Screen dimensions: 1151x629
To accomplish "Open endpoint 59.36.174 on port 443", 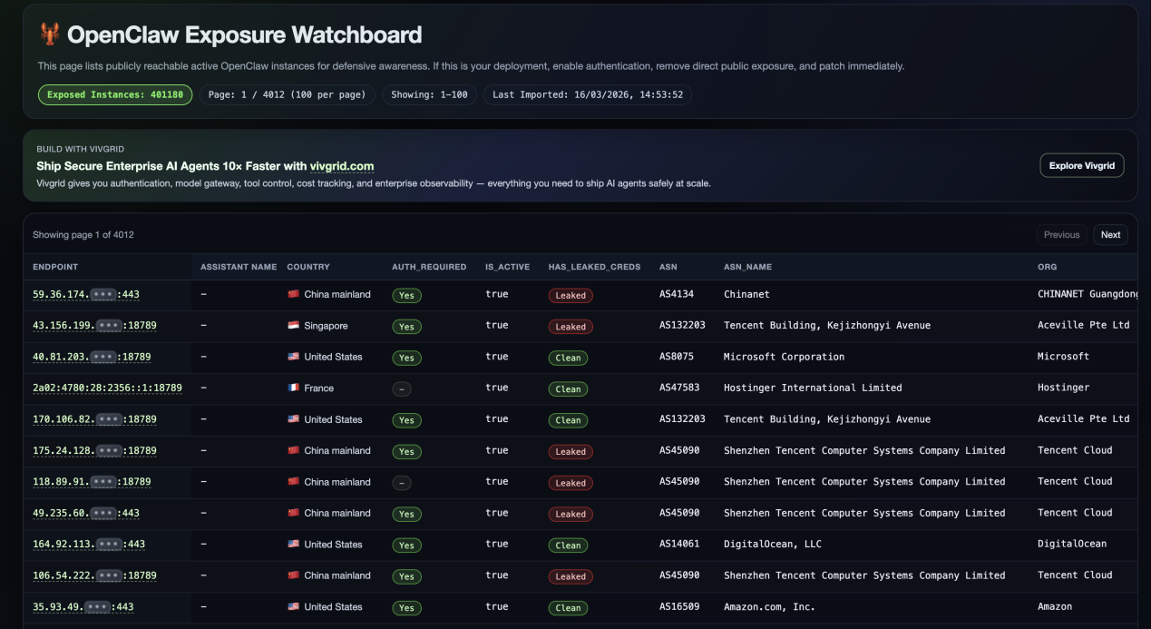I will point(86,295).
